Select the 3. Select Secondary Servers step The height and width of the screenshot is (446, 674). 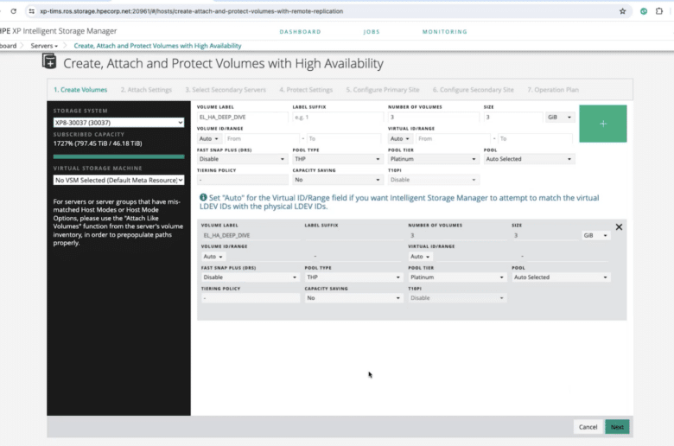(226, 89)
